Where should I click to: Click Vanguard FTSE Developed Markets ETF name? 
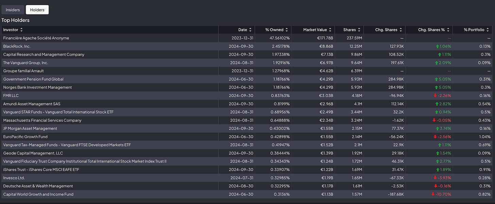(x=67, y=145)
